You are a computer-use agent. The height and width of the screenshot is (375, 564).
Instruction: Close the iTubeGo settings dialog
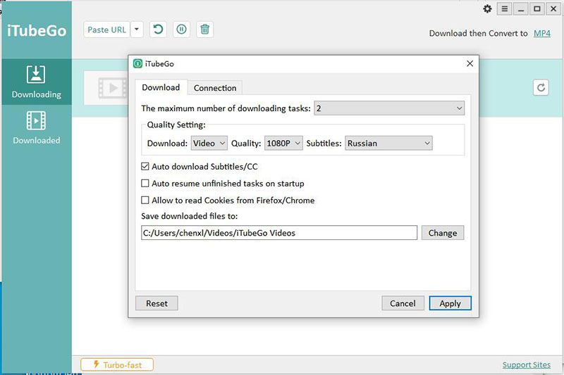470,63
